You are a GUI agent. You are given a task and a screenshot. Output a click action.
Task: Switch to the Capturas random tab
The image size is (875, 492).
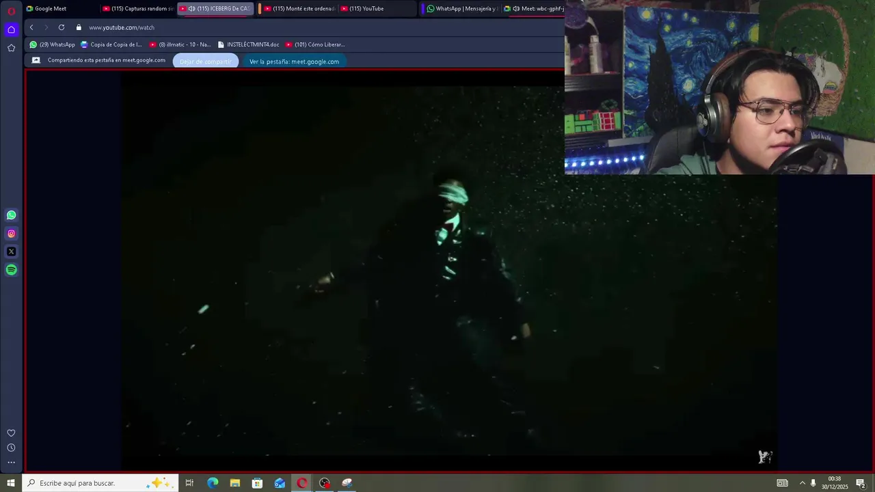pyautogui.click(x=138, y=9)
